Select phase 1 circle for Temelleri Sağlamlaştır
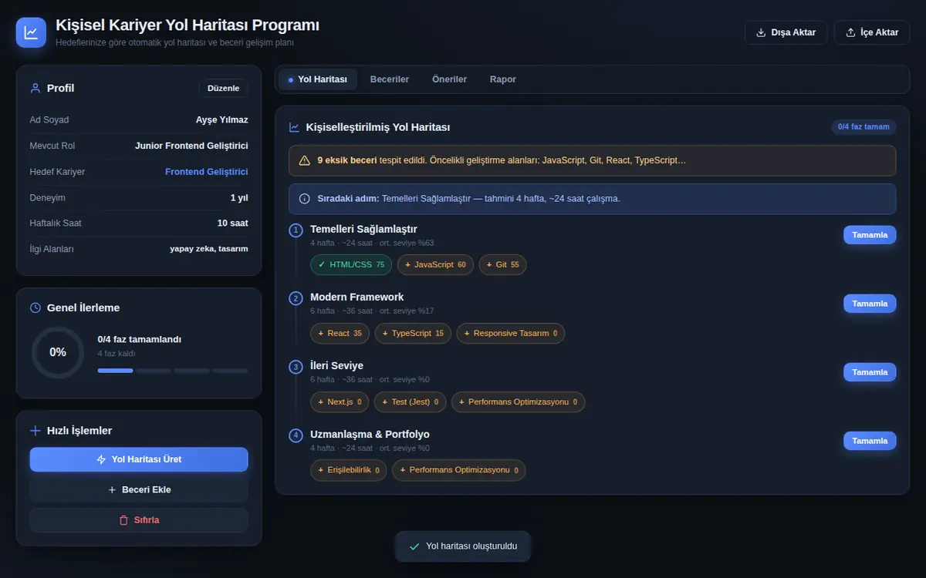The height and width of the screenshot is (578, 926). [296, 230]
